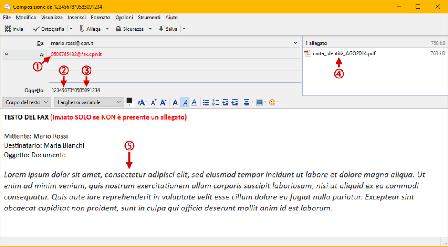The width and height of the screenshot is (448, 247).
Task: Toggle italic text formatting
Action: click(185, 102)
